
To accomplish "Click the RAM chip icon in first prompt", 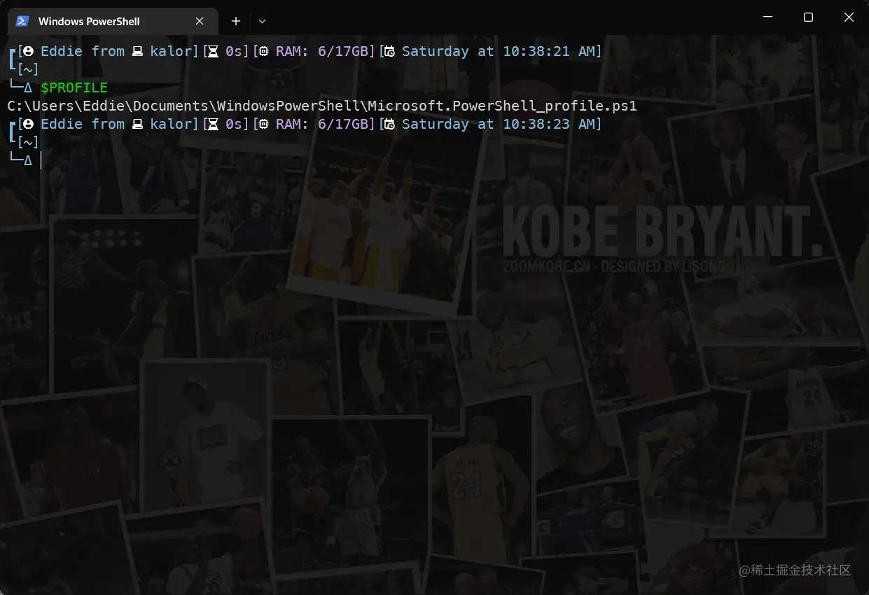I will tap(264, 51).
